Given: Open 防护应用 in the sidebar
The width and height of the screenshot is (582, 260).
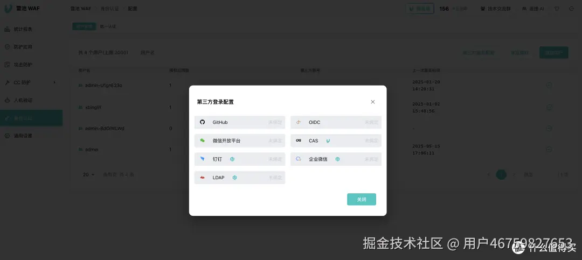Looking at the screenshot, I should (31, 47).
